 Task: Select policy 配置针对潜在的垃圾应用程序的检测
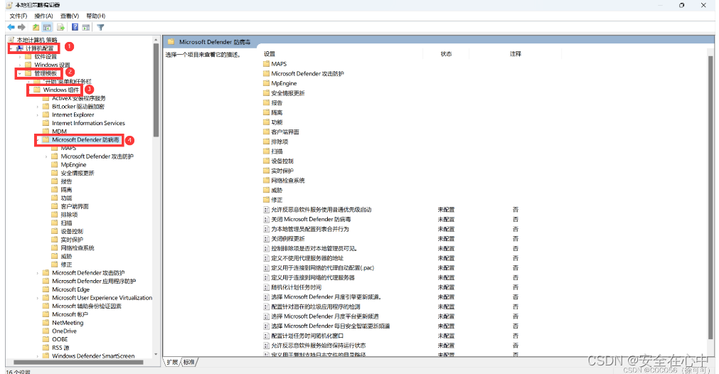click(x=316, y=306)
